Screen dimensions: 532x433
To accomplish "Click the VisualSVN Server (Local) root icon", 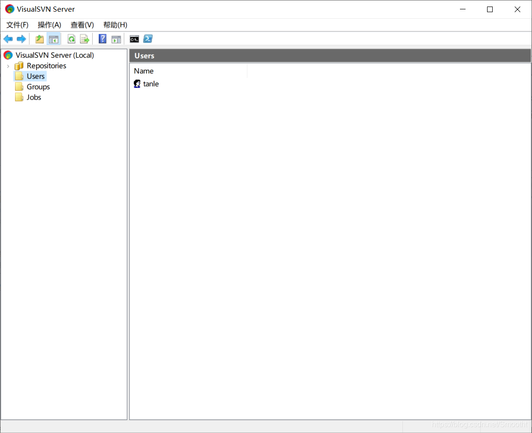I will pos(8,55).
